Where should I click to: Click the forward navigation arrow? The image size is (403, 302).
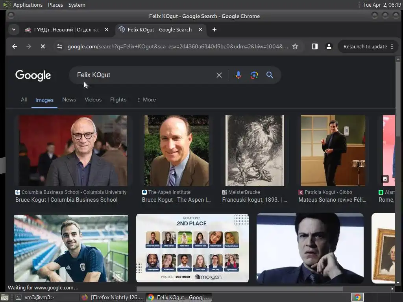pos(29,46)
